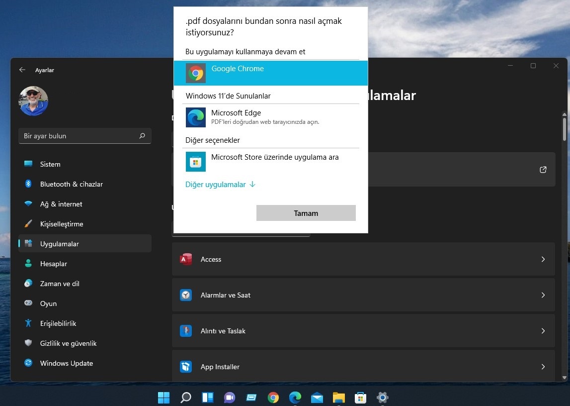Screen dimensions: 570x406
Task: Click the clock globe icon for Zaman ve dil
Action: (28, 284)
